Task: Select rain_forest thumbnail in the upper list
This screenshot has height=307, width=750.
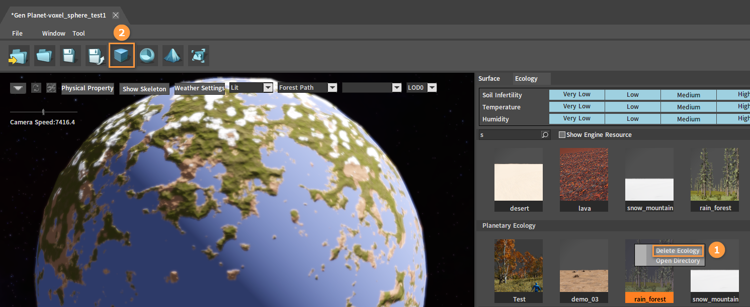Action: click(x=715, y=180)
